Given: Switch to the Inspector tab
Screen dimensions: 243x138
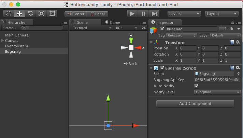Looking at the screenshot, I should [x=165, y=22].
